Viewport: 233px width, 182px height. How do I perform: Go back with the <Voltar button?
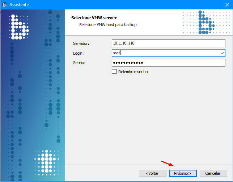pyautogui.click(x=153, y=173)
